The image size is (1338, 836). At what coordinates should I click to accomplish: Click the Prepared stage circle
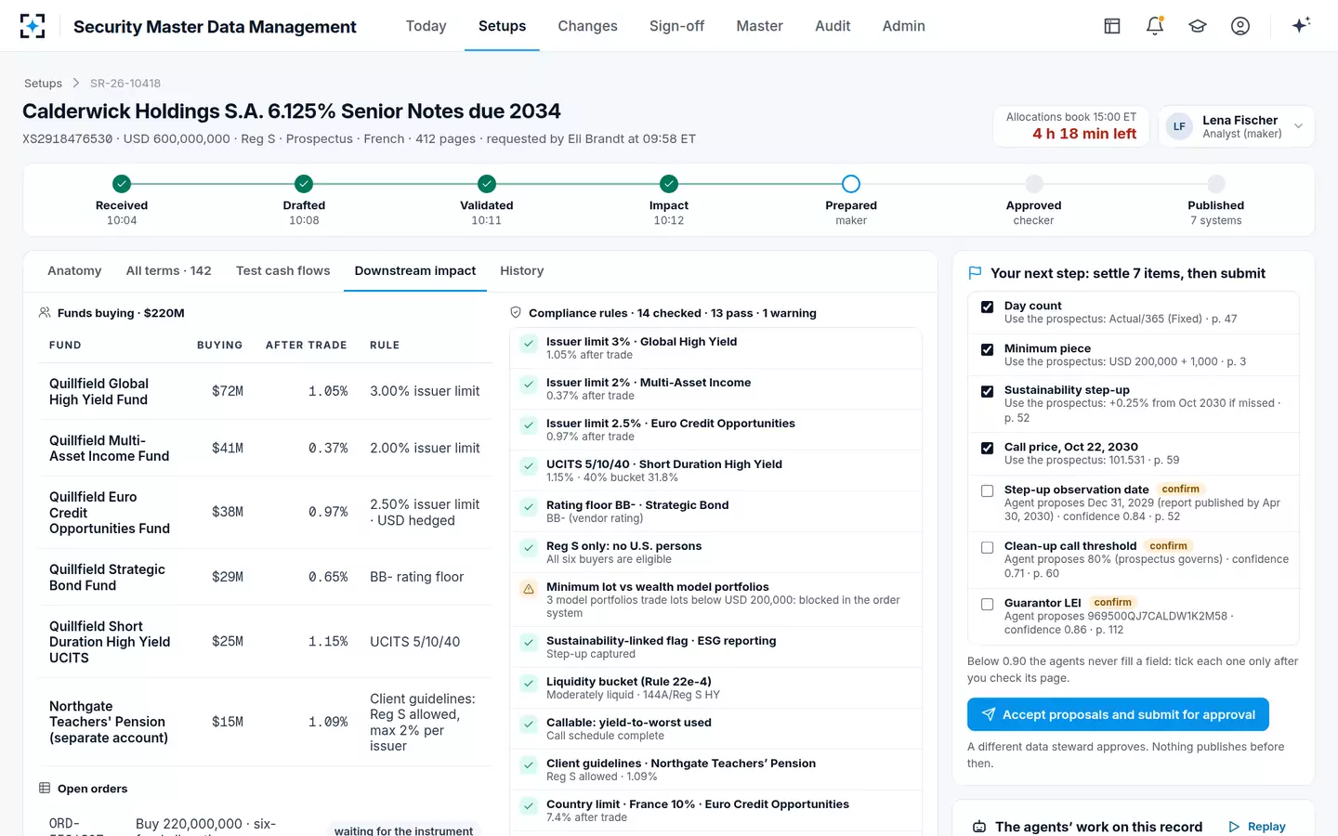(851, 184)
